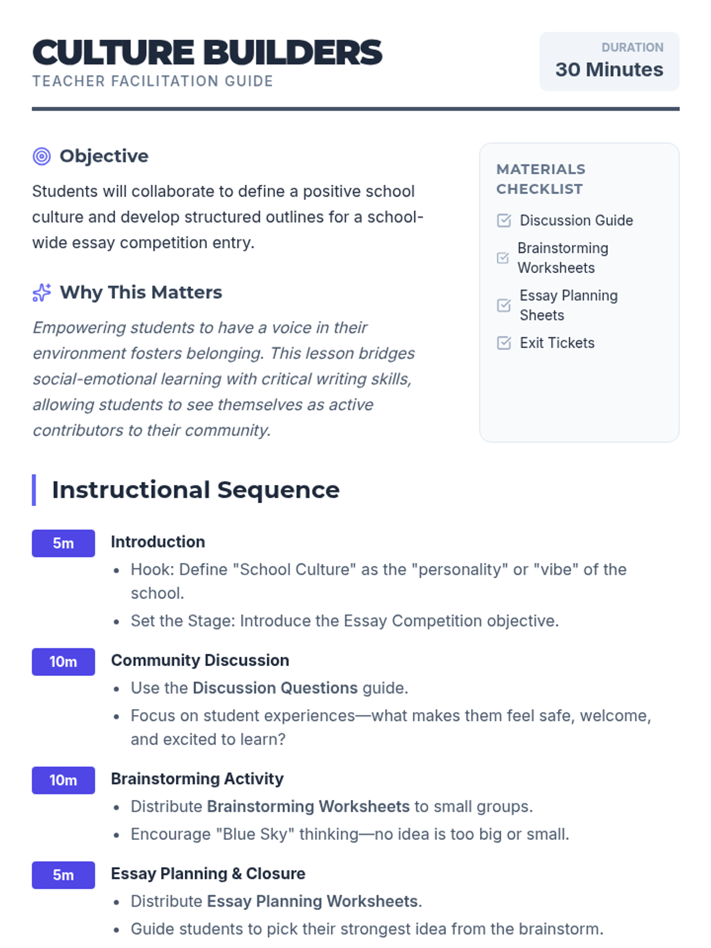
Task: Click the bold Brainstorming Worksheets text in step three
Action: tap(308, 806)
